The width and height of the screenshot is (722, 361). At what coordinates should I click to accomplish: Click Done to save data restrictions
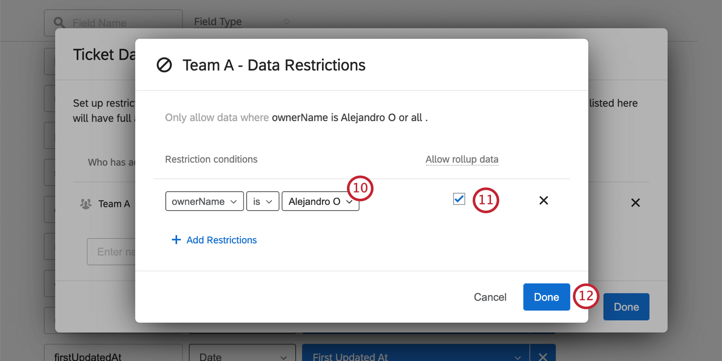[546, 297]
